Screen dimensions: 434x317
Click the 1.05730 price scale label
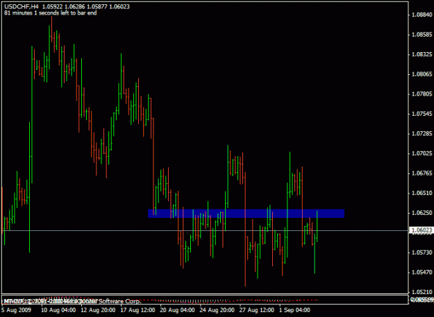[422, 252]
